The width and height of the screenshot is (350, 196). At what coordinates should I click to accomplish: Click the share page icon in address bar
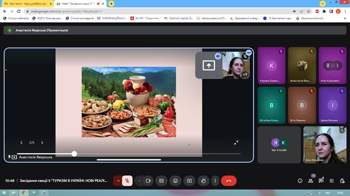click(x=302, y=11)
